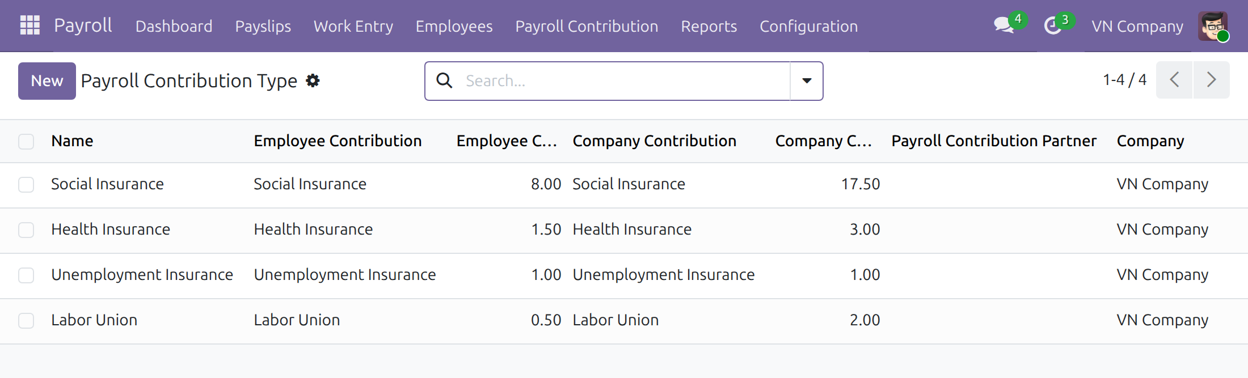1248x378 pixels.
Task: Click VN Company in Labor Union row
Action: (x=1162, y=320)
